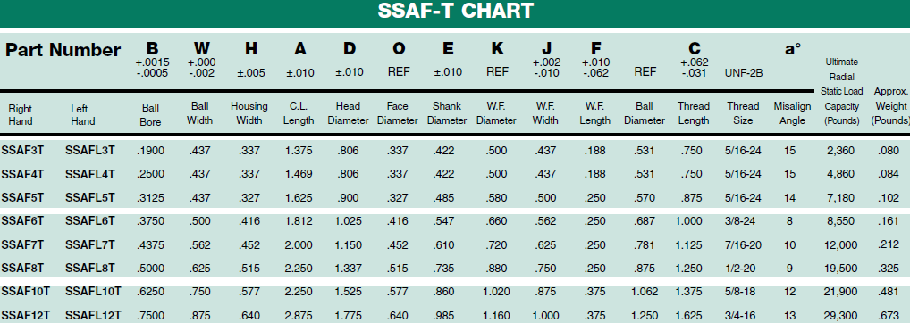Select the Misalign Angle header
The height and width of the screenshot is (323, 910).
(x=789, y=113)
